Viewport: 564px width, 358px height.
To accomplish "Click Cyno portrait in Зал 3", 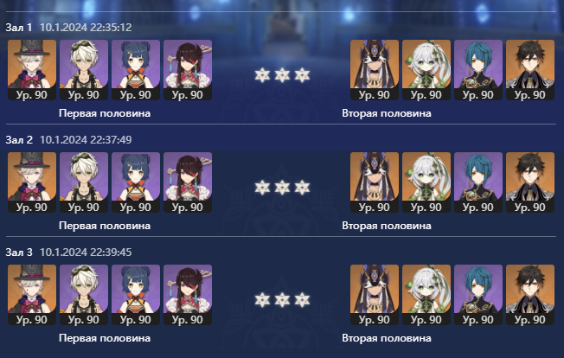I will click(375, 295).
